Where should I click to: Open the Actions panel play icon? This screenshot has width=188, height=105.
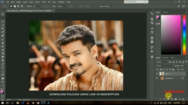[x=152, y=51]
